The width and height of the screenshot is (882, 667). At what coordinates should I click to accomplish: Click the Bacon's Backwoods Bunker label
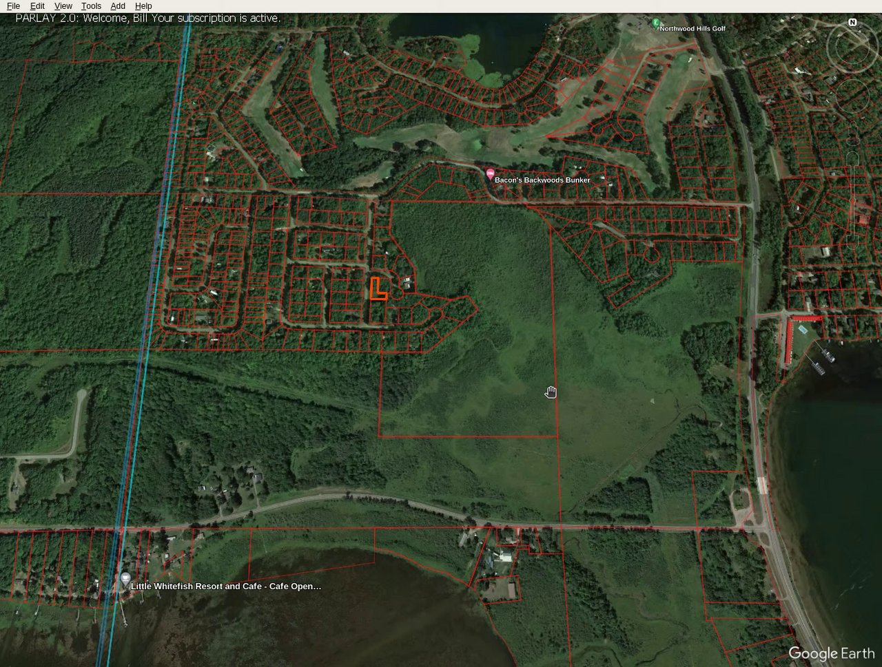[542, 180]
